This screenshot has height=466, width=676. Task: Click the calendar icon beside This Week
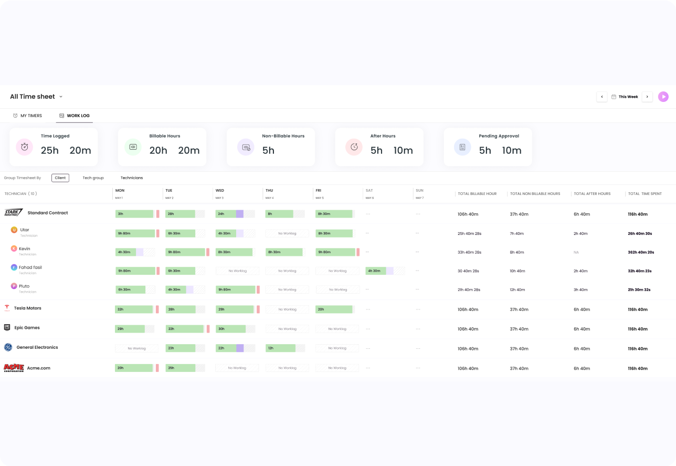(615, 96)
